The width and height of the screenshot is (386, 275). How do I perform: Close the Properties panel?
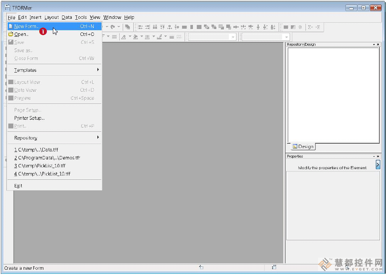click(x=378, y=156)
